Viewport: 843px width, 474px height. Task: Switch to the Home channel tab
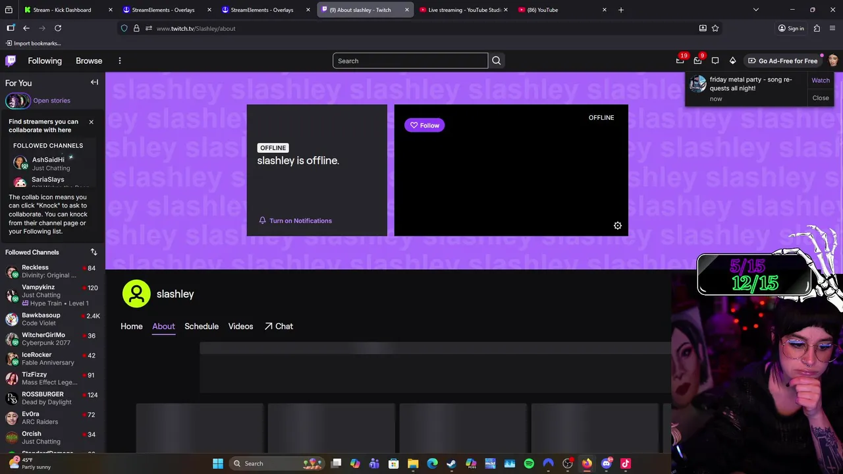[x=132, y=327]
